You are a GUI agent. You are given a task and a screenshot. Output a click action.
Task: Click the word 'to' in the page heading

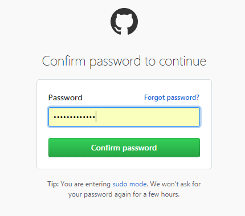click(150, 62)
